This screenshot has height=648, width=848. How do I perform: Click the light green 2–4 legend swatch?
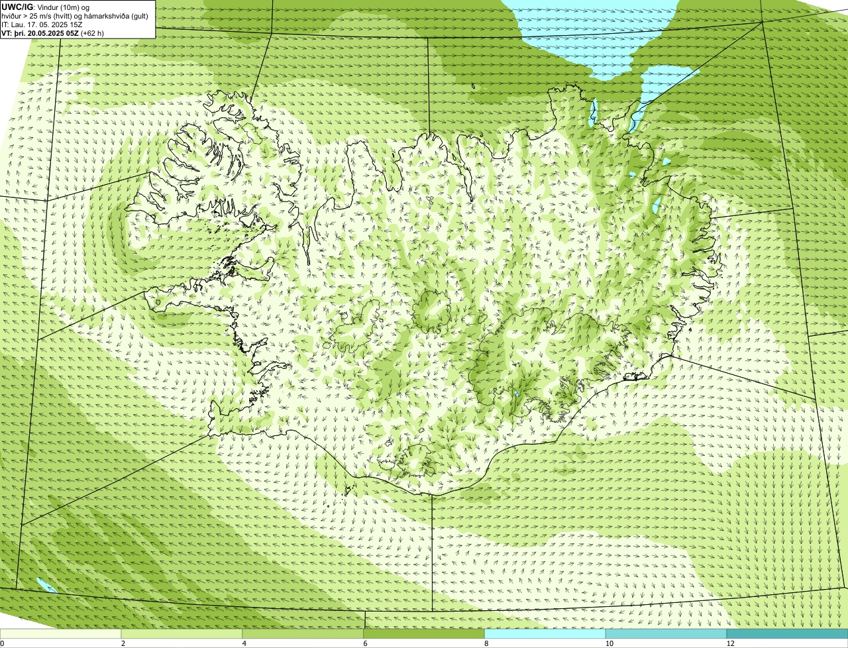pos(182,633)
